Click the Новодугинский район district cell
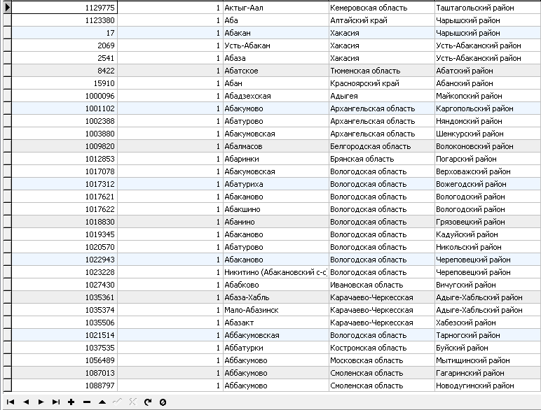This screenshot has height=410, width=541. click(x=486, y=386)
